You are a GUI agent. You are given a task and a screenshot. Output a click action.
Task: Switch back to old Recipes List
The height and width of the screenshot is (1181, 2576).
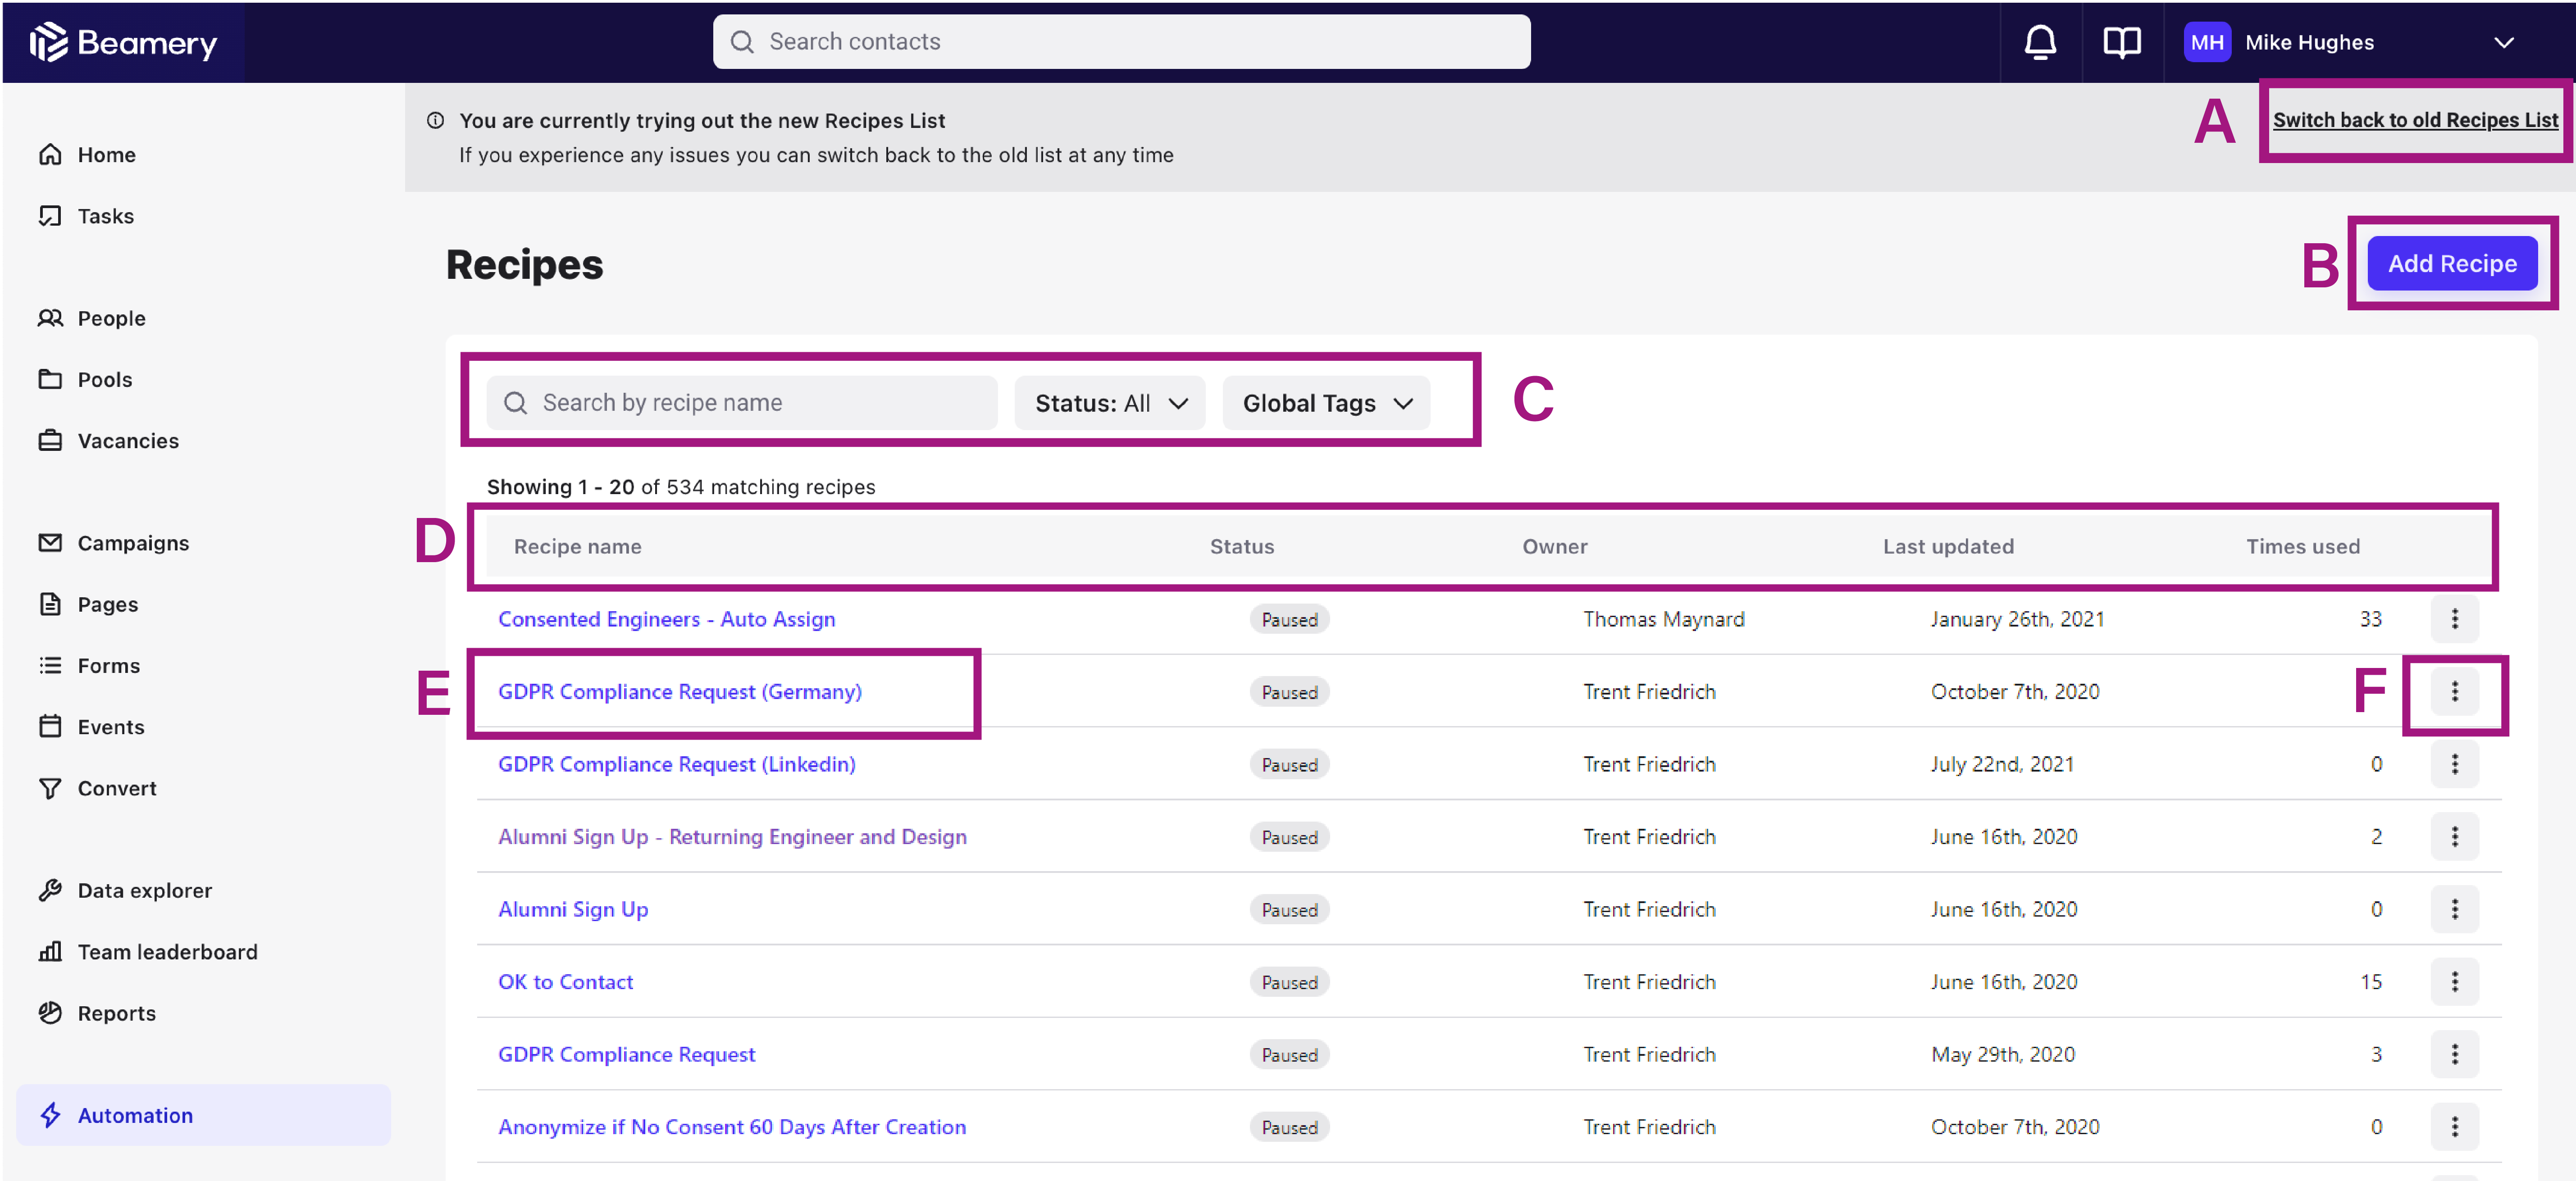tap(2415, 120)
